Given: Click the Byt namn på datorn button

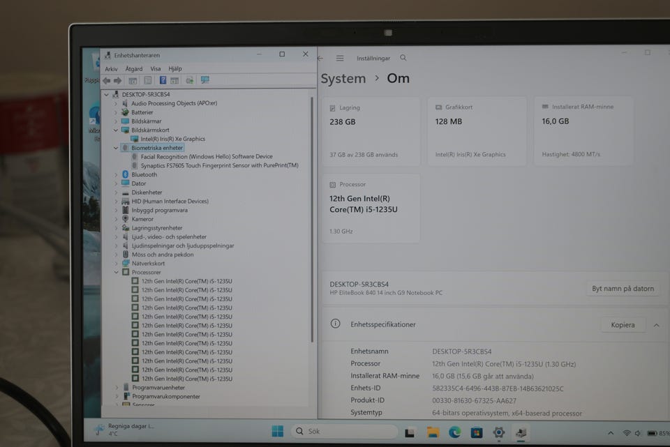Looking at the screenshot, I should (x=623, y=289).
